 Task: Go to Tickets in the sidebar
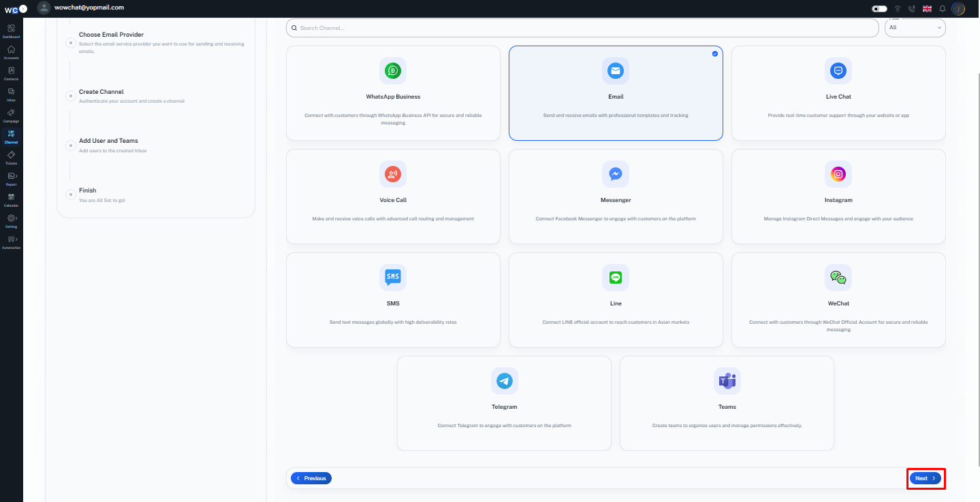(x=11, y=157)
